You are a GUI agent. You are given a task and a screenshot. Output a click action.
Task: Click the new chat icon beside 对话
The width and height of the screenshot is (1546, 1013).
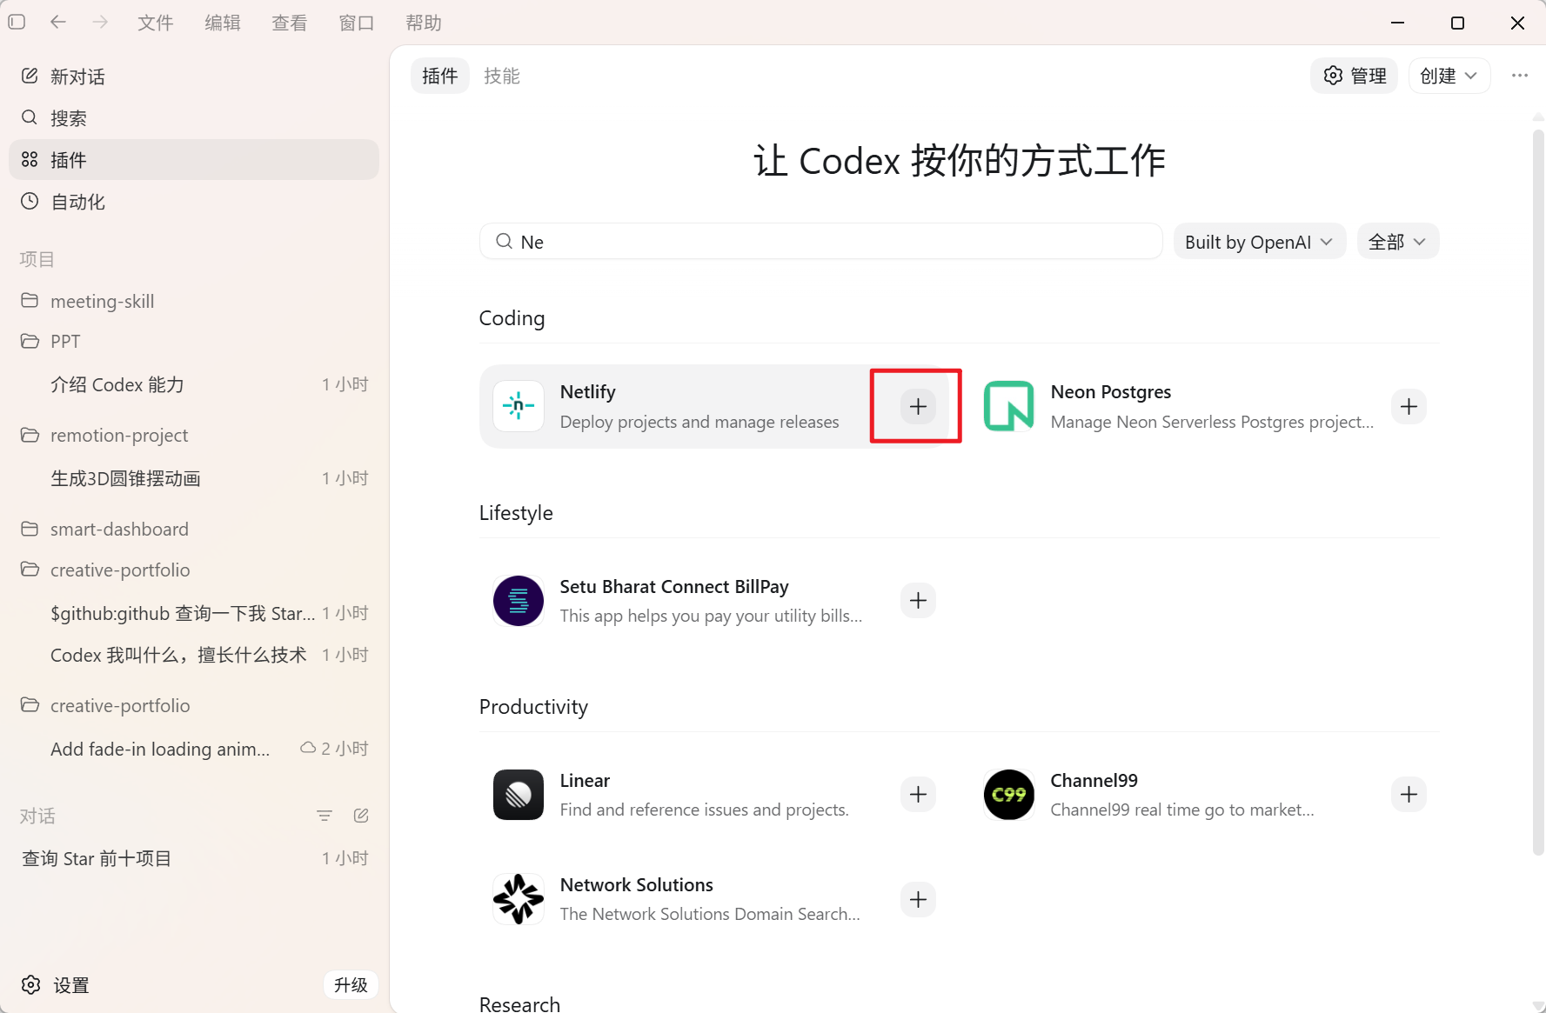tap(361, 816)
